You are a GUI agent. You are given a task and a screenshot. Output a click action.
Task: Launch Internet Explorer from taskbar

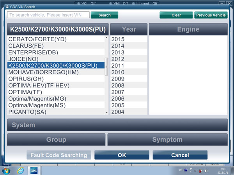click(20, 171)
